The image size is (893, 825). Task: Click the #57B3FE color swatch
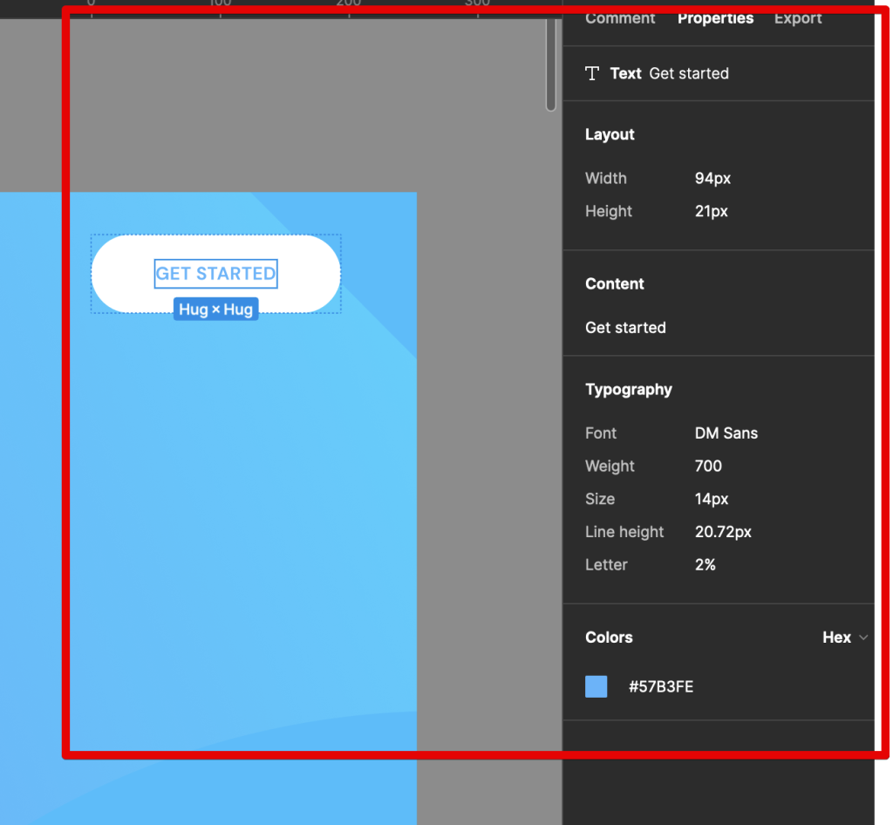tap(596, 686)
